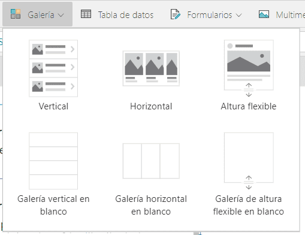The width and height of the screenshot is (305, 235).
Task: Click the Galería vertical en blanco label
Action: tap(53, 205)
